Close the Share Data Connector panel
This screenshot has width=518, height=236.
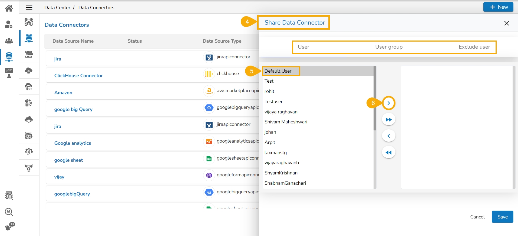point(506,23)
